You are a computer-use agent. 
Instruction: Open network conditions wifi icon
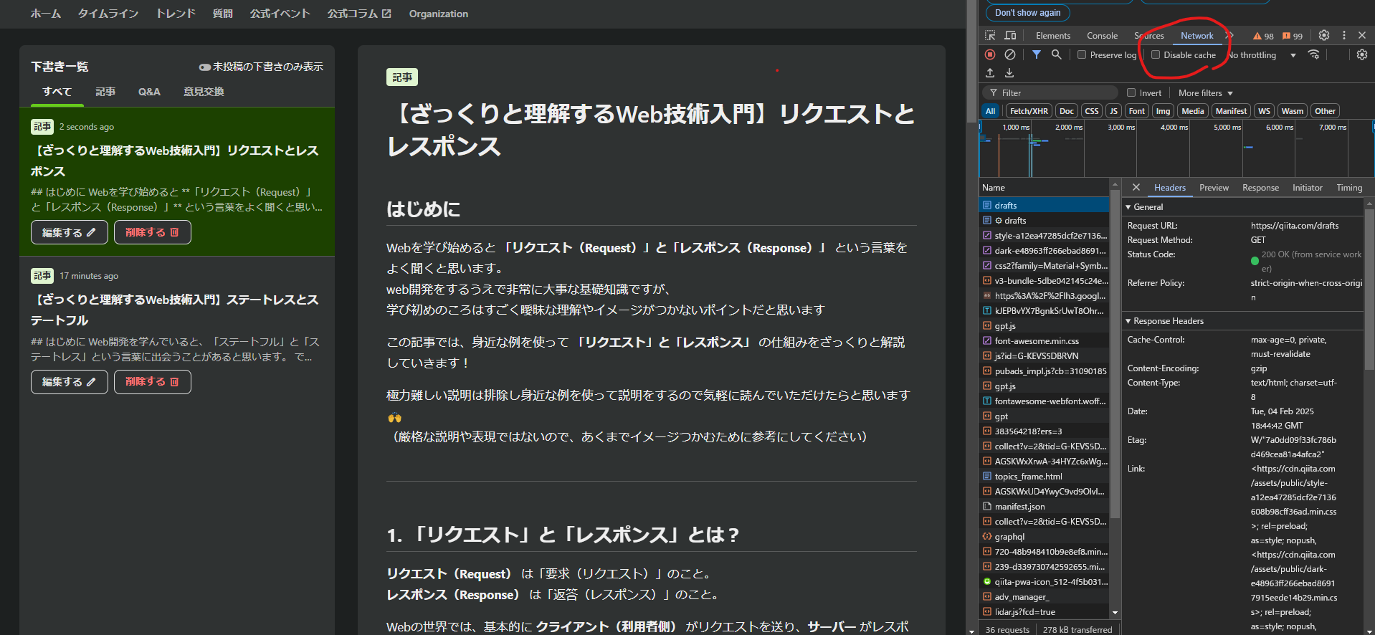1313,54
